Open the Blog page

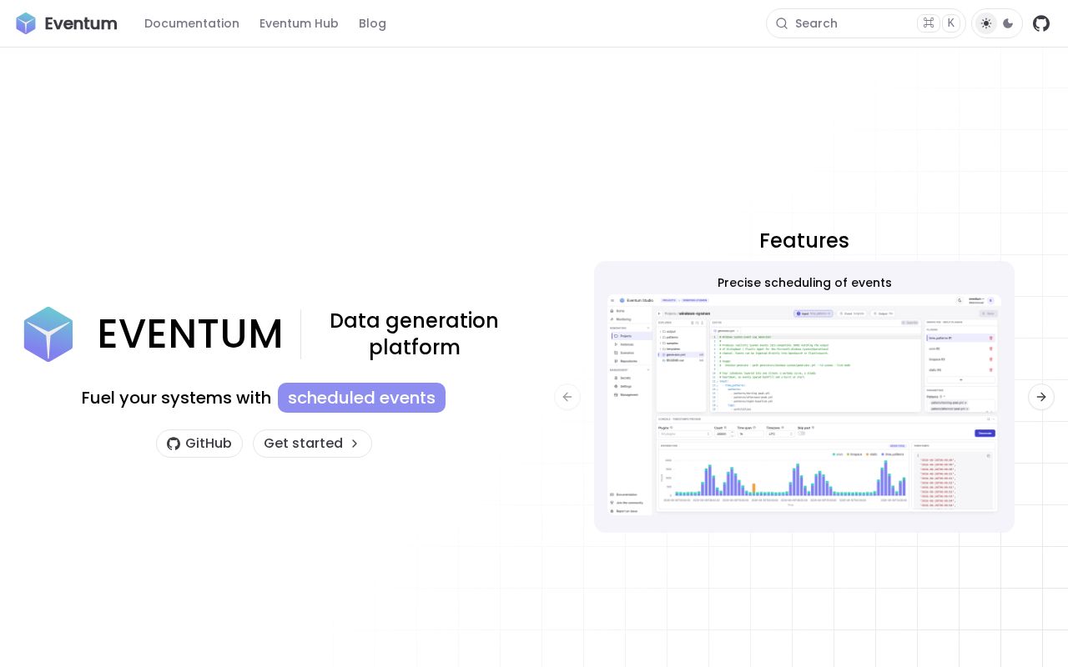pyautogui.click(x=372, y=23)
